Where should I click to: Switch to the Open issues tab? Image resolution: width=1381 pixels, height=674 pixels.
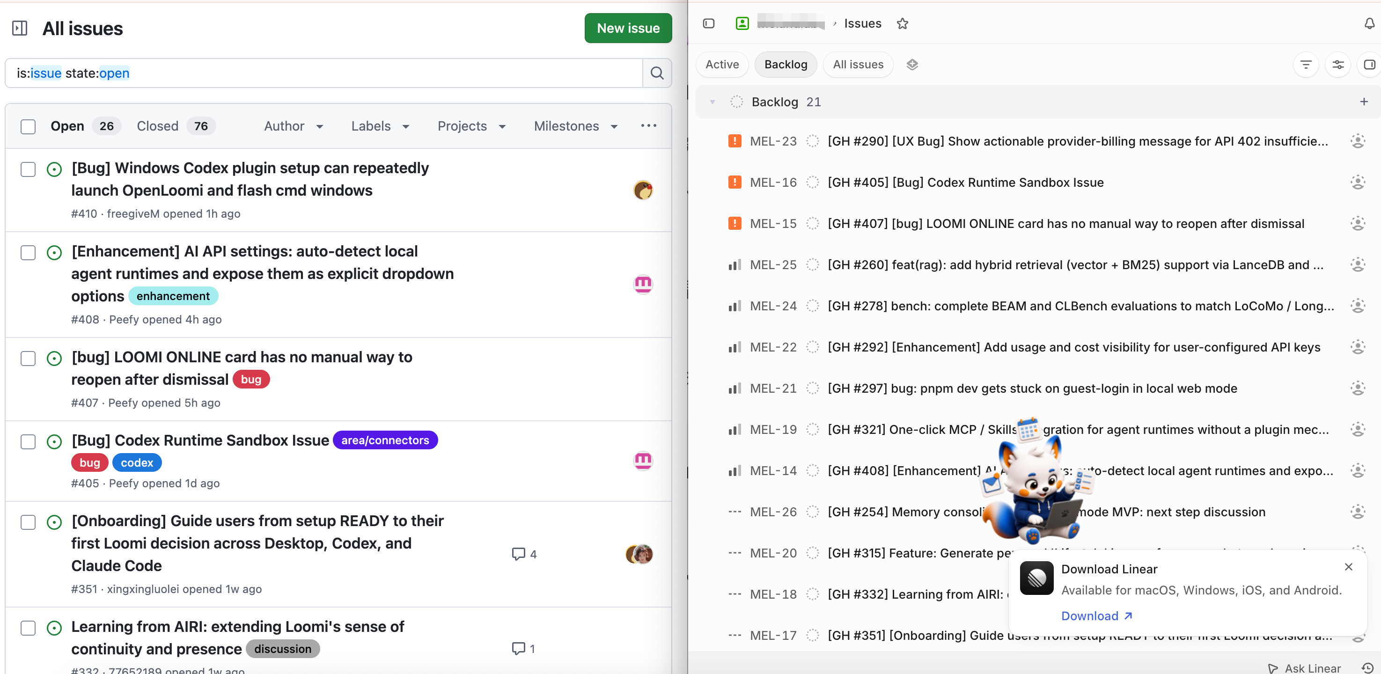(85, 126)
